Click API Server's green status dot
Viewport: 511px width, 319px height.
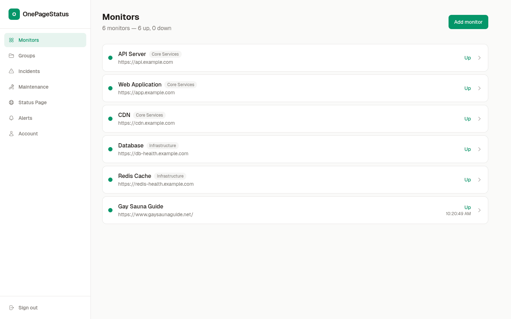110,58
